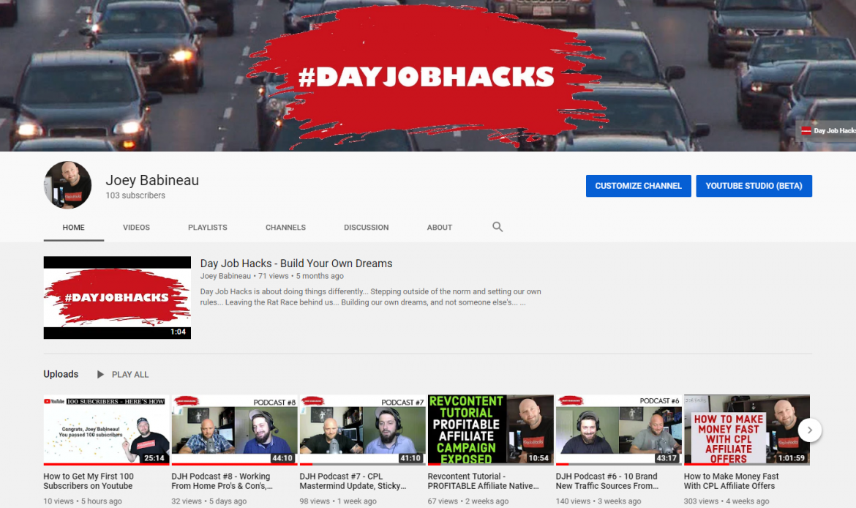
Task: Click the channel search magnifier icon
Action: [x=498, y=227]
